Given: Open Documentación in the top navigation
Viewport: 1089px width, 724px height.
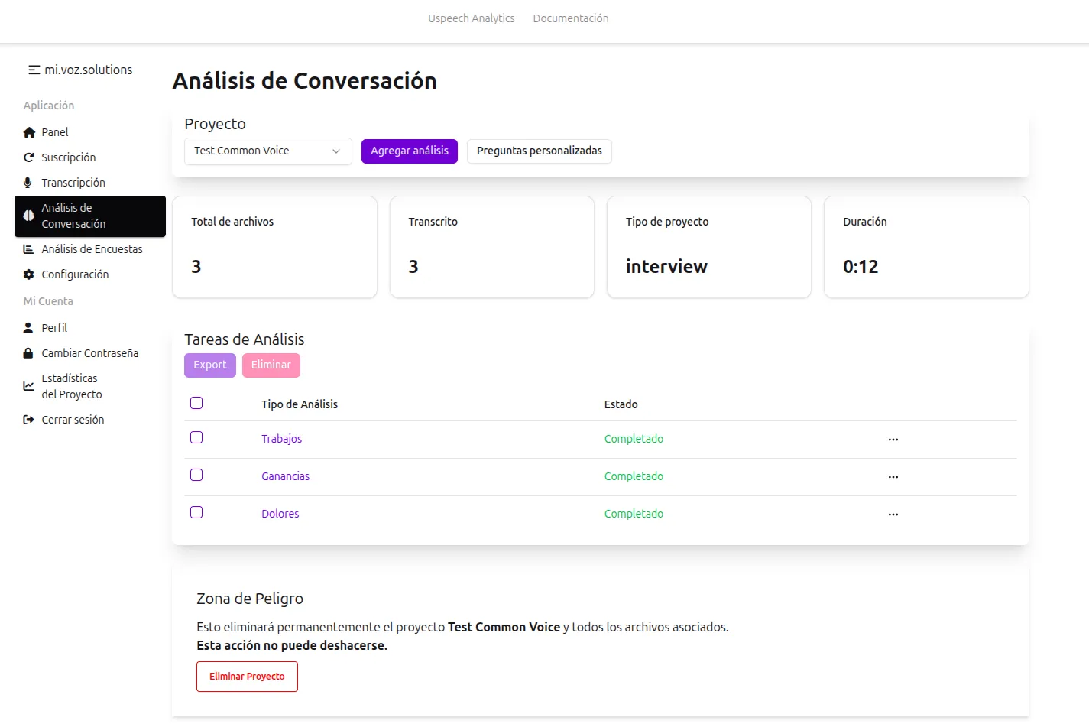Looking at the screenshot, I should (x=570, y=18).
